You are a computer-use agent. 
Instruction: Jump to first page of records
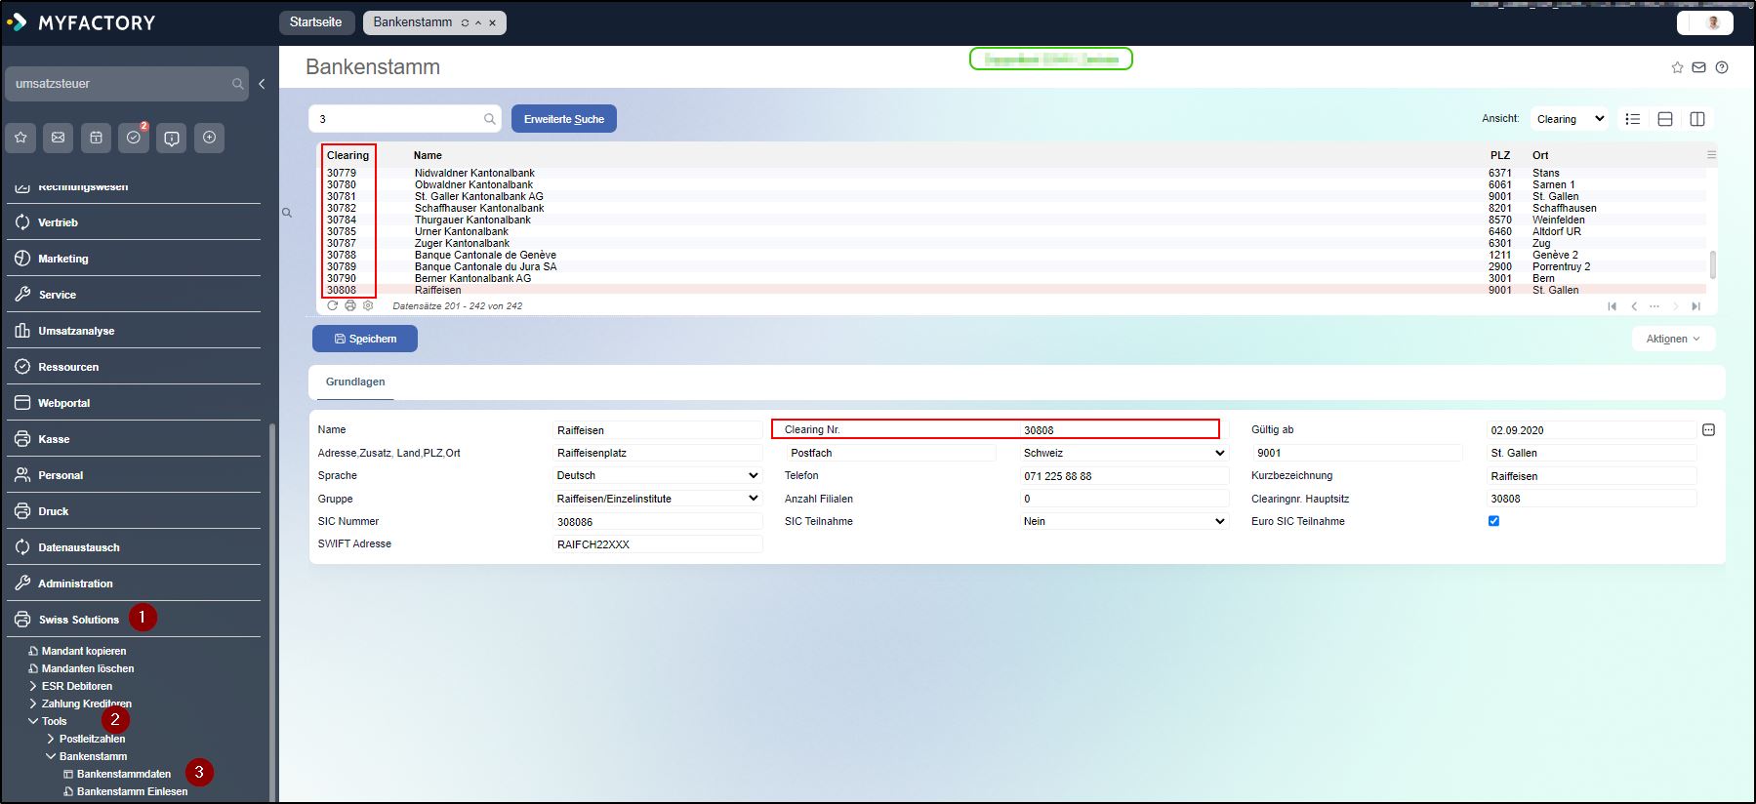[1612, 306]
